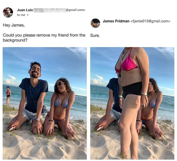Screen dimensions: 177x161
Task: Click Juan Luis's profile avatar
Action: 8,12
